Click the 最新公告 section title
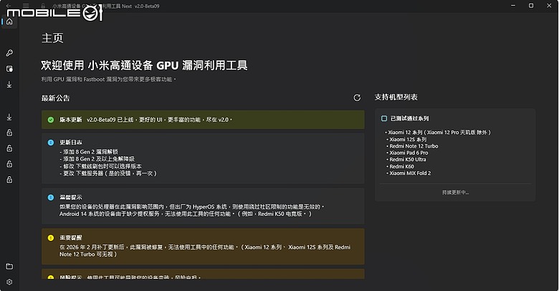Image resolution: width=559 pixels, height=291 pixels. [x=56, y=98]
